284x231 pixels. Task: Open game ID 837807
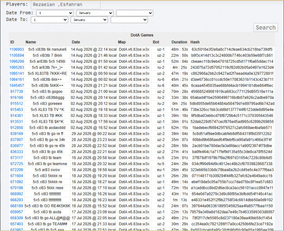coord(17,140)
